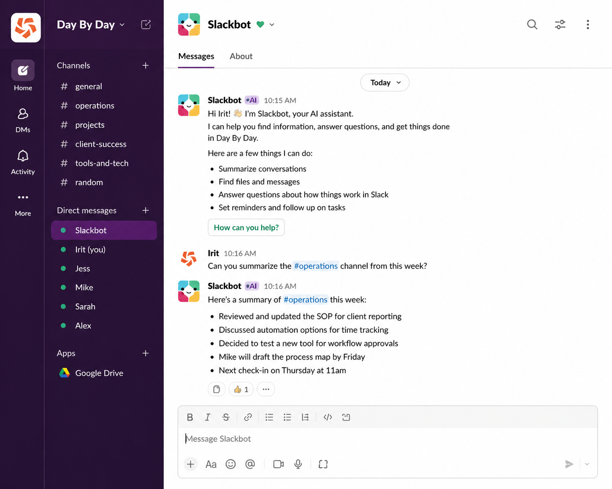
Task: Toggle inline code formatting
Action: [x=328, y=417]
